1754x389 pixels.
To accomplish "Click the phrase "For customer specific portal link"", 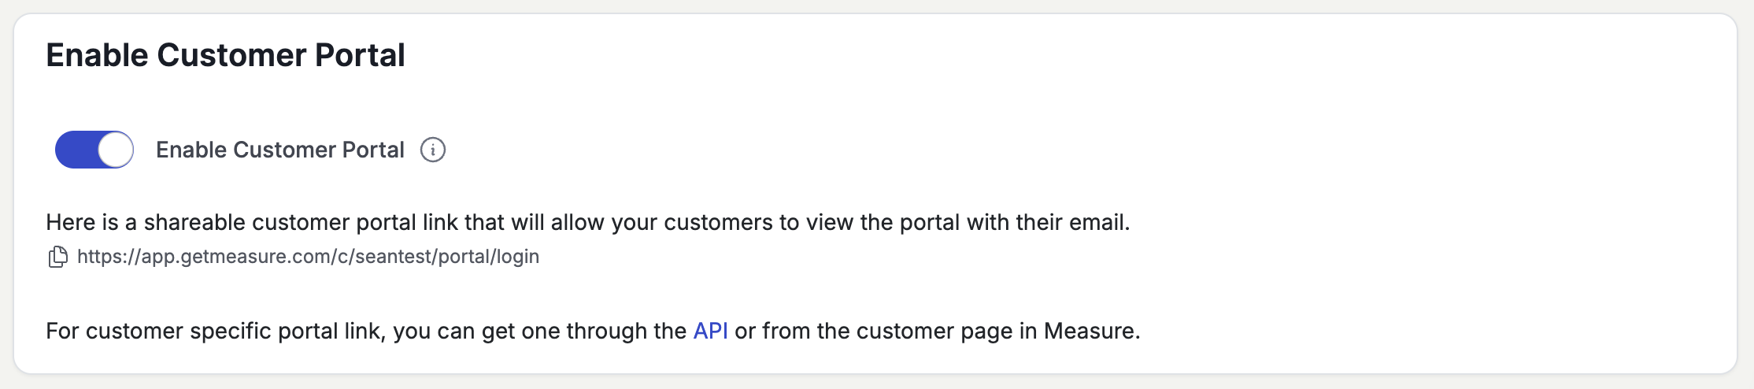I will point(214,331).
